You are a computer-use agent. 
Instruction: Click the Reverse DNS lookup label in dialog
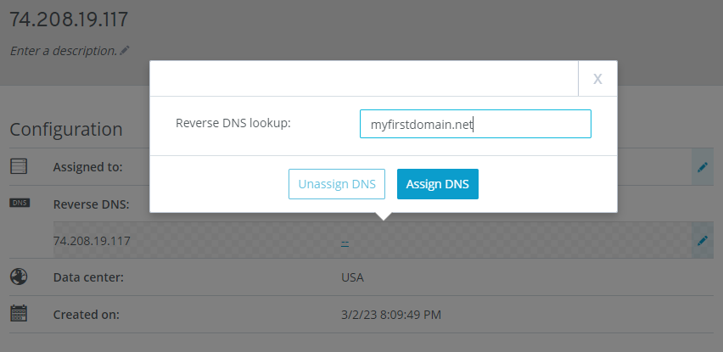[233, 124]
